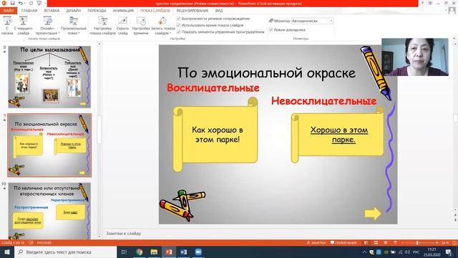Screen dimensions: 458x258
Task: Open Custom show (Произвольный показ) dropdown
Action: click(x=74, y=26)
